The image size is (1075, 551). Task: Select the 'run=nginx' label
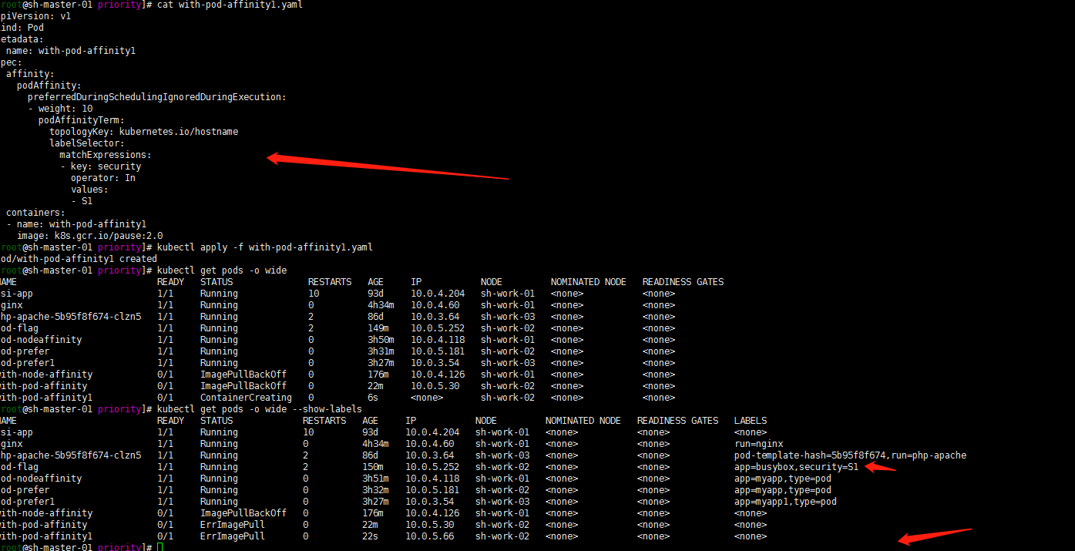759,444
